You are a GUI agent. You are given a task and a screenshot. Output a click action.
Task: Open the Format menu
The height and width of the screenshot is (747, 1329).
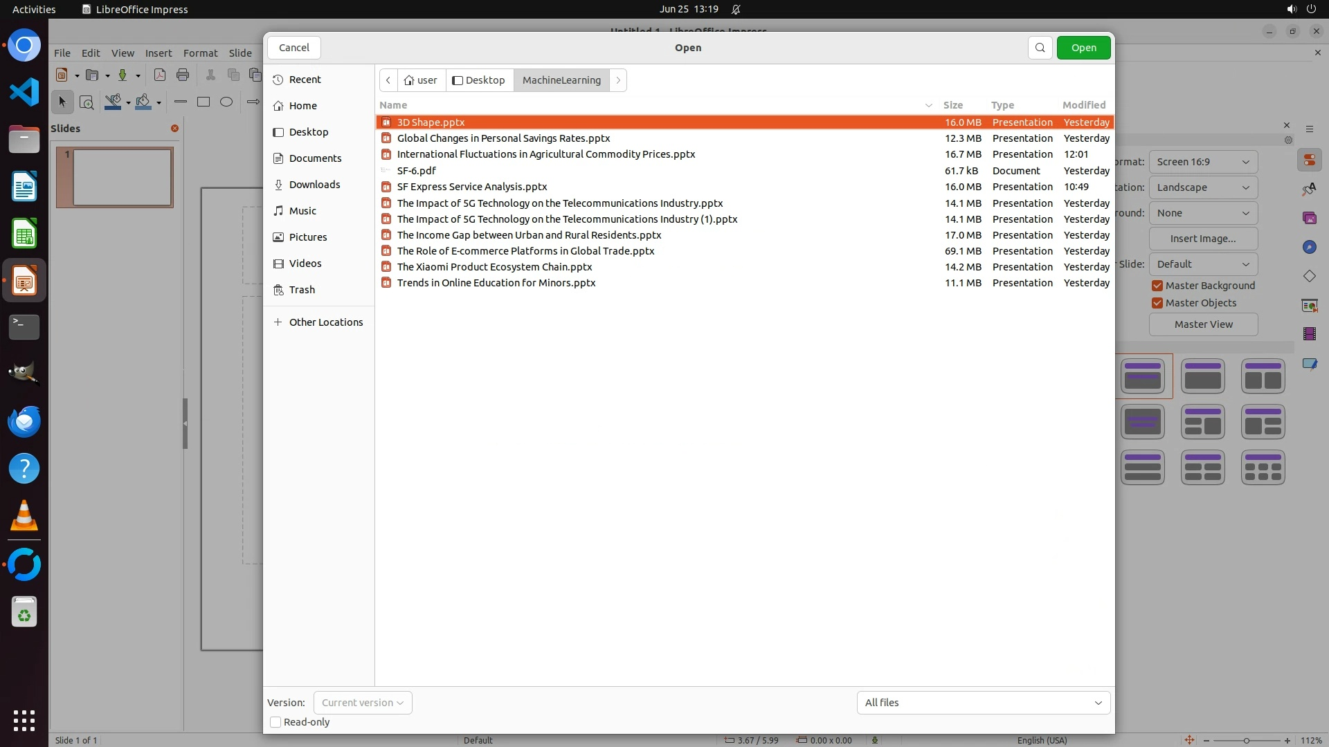point(200,53)
